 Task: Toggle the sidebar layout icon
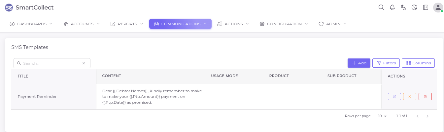point(426,7)
